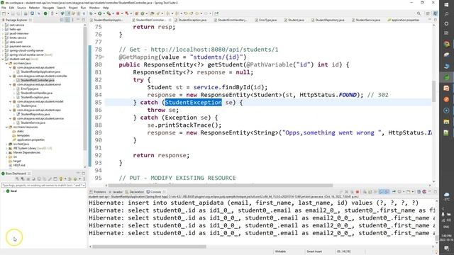Click the green Run launch icon in toolbar

pyautogui.click(x=99, y=13)
